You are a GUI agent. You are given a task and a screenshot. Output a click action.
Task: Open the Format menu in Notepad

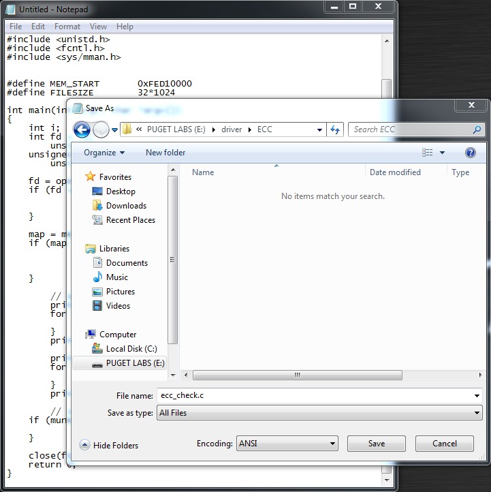coord(67,27)
